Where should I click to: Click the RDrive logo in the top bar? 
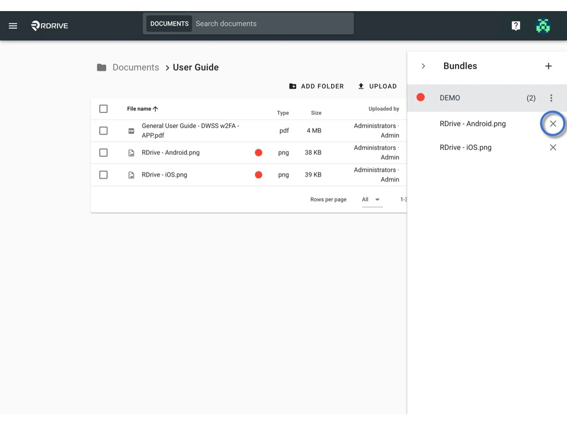point(49,25)
